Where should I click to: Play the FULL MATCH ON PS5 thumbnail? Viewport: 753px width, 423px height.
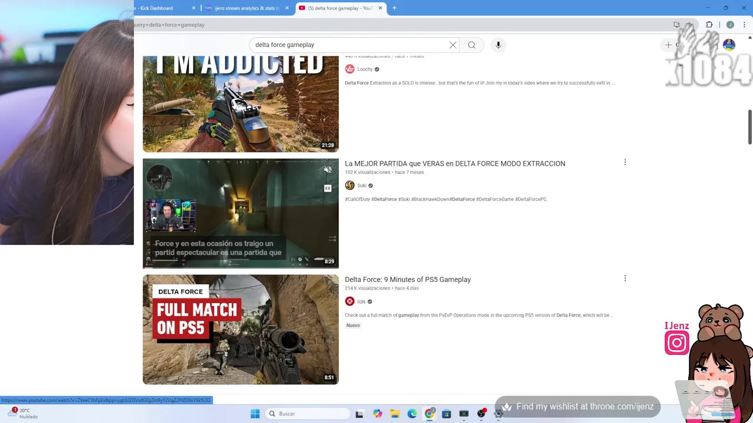(241, 330)
